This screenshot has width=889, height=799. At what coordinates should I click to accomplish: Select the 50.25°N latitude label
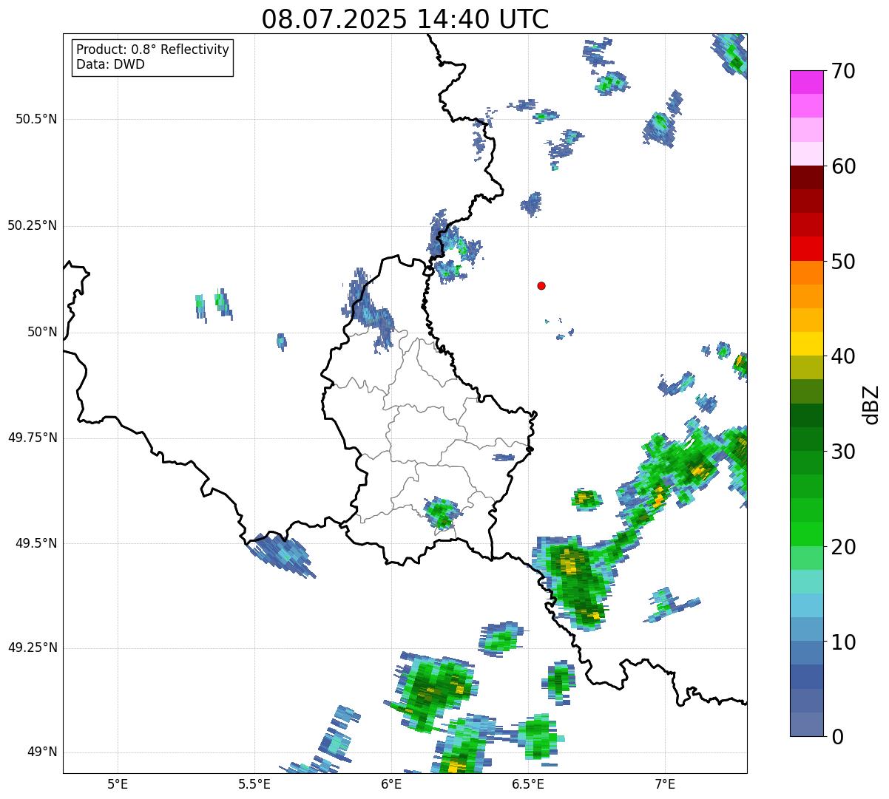pos(32,225)
